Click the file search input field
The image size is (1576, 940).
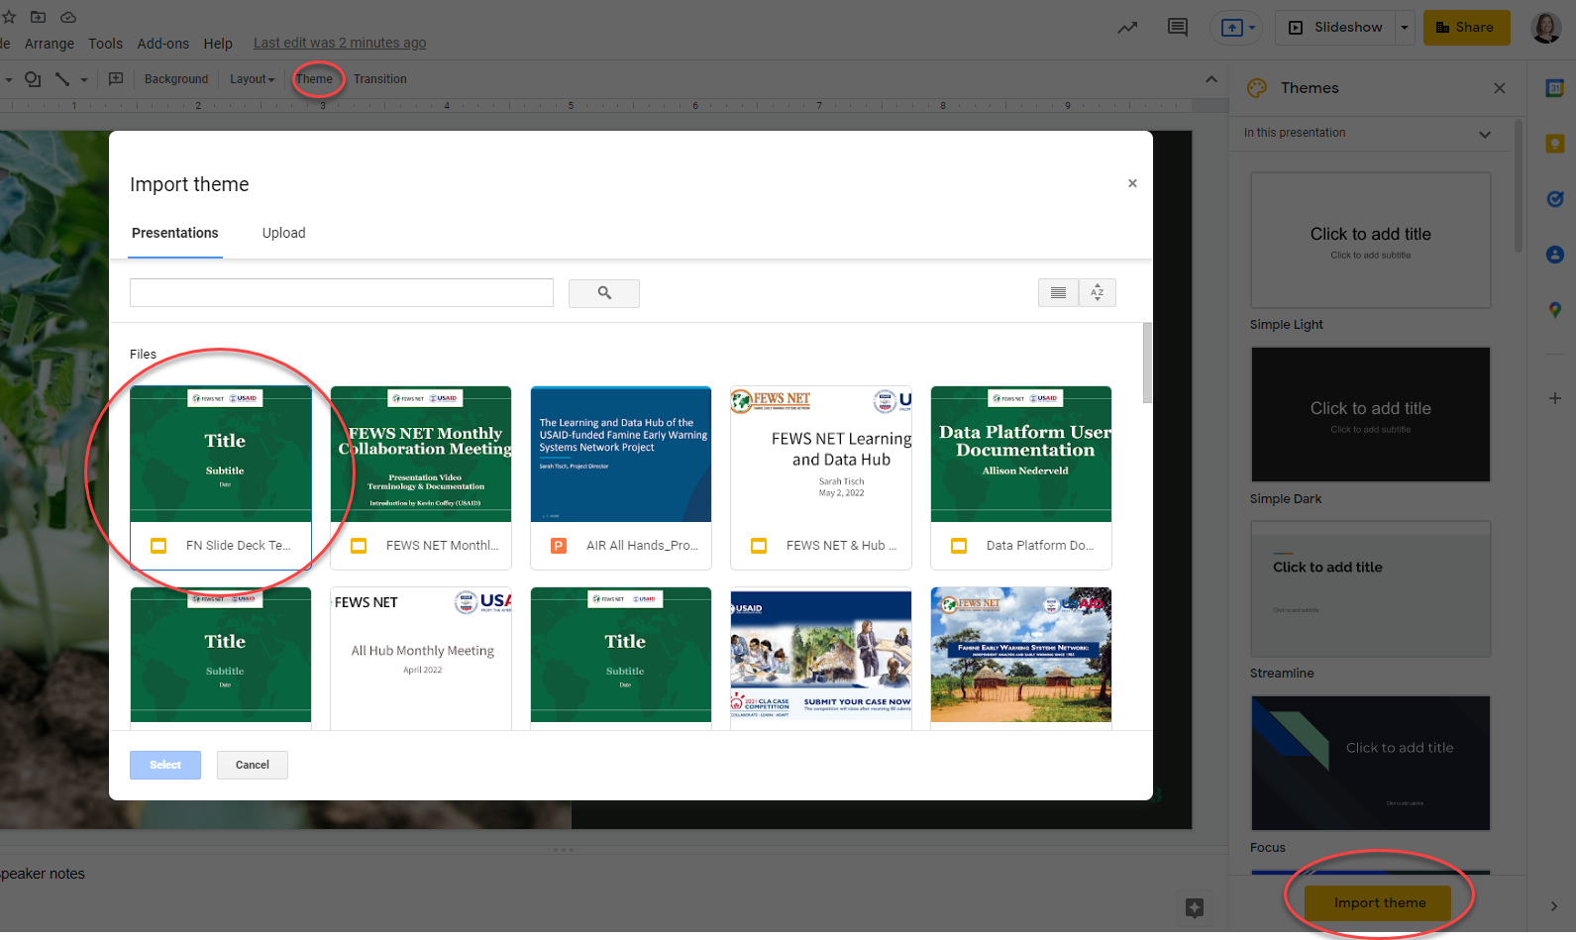pos(342,292)
